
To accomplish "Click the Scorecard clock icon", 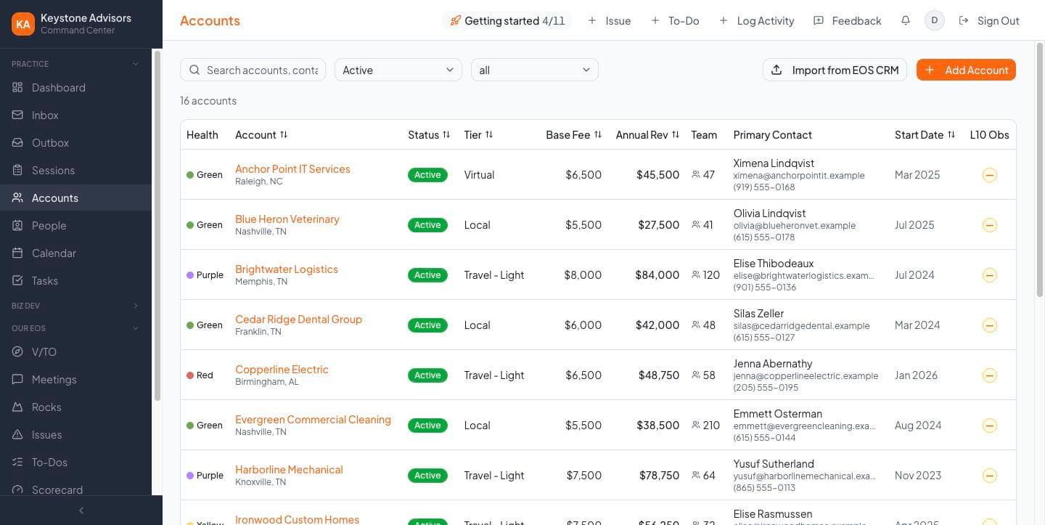I will 17,490.
